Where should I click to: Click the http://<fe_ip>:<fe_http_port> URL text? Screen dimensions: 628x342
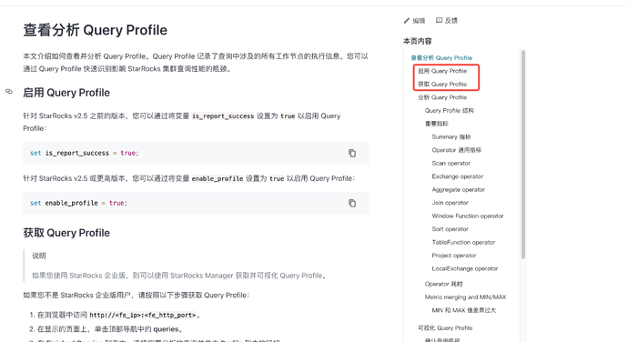click(x=143, y=316)
